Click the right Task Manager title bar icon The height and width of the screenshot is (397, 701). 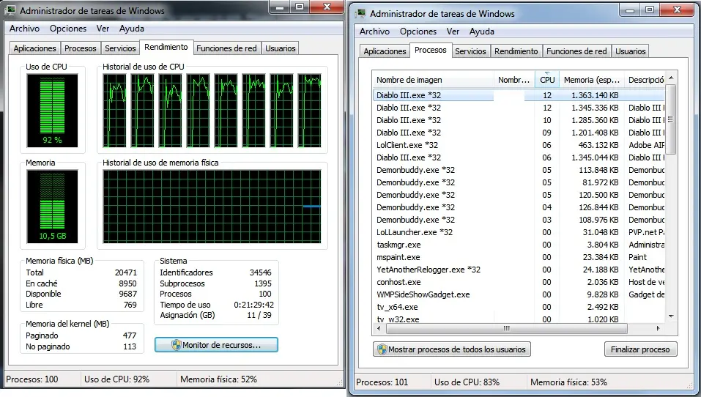coord(361,14)
